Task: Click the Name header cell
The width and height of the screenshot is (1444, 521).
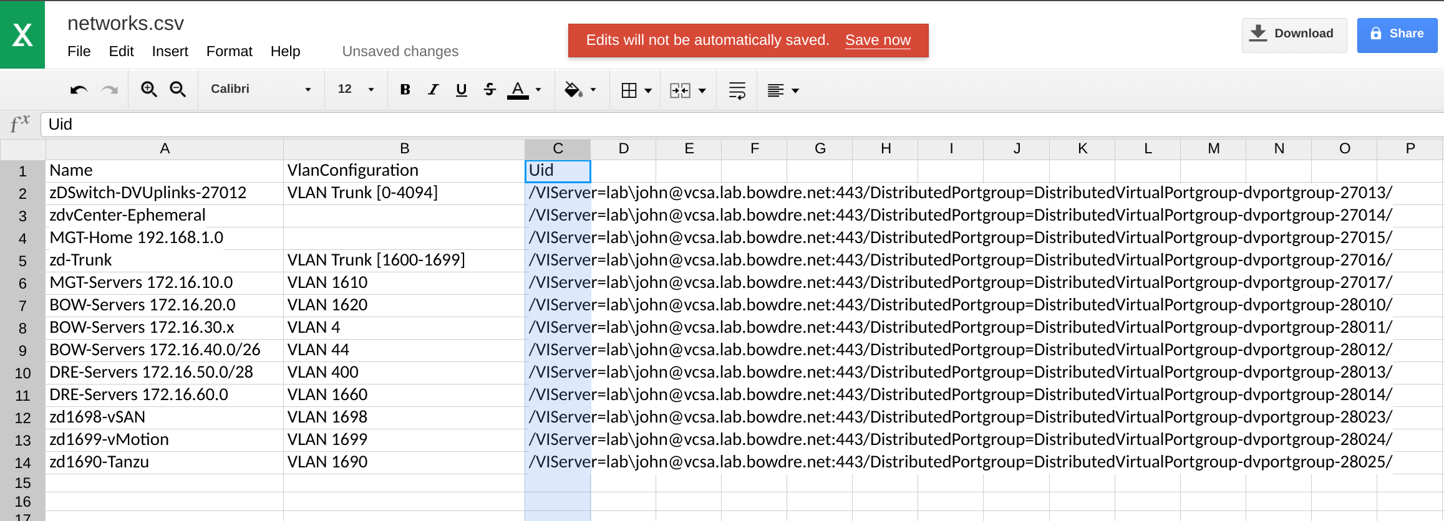Action: pyautogui.click(x=165, y=171)
